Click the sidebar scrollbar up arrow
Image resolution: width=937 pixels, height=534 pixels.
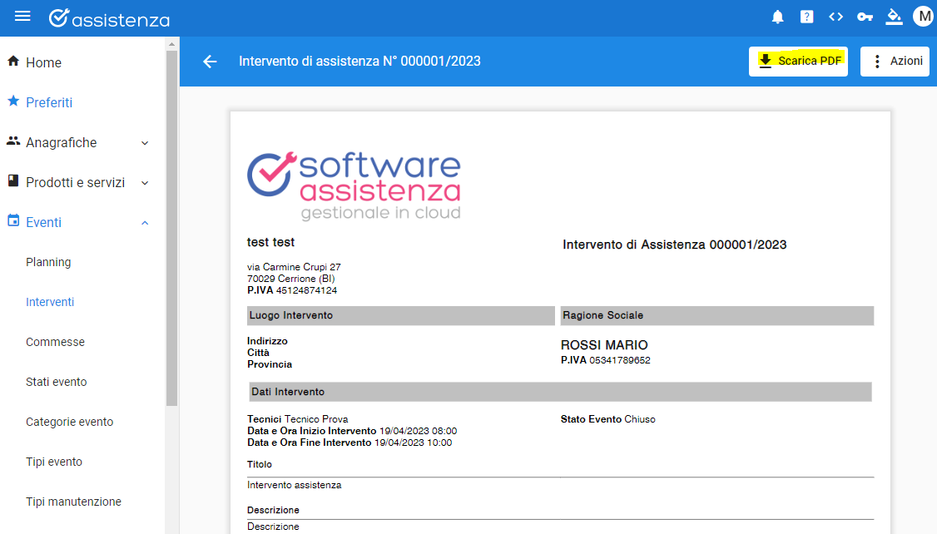[x=172, y=43]
